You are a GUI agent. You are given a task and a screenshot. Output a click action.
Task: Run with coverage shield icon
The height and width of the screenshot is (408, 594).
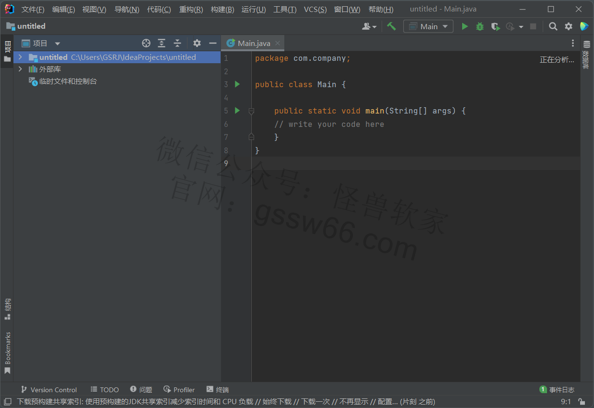[495, 27]
